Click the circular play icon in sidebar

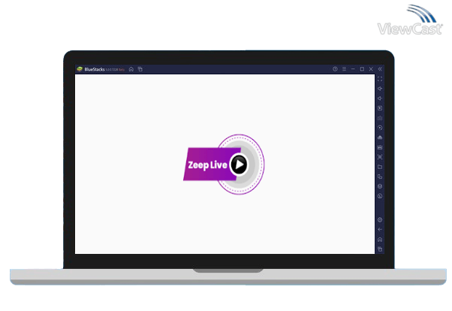click(x=380, y=128)
